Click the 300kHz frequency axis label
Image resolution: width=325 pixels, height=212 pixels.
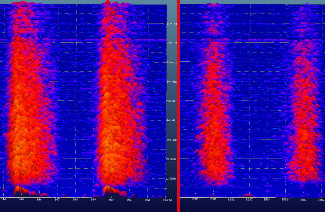tap(172, 140)
